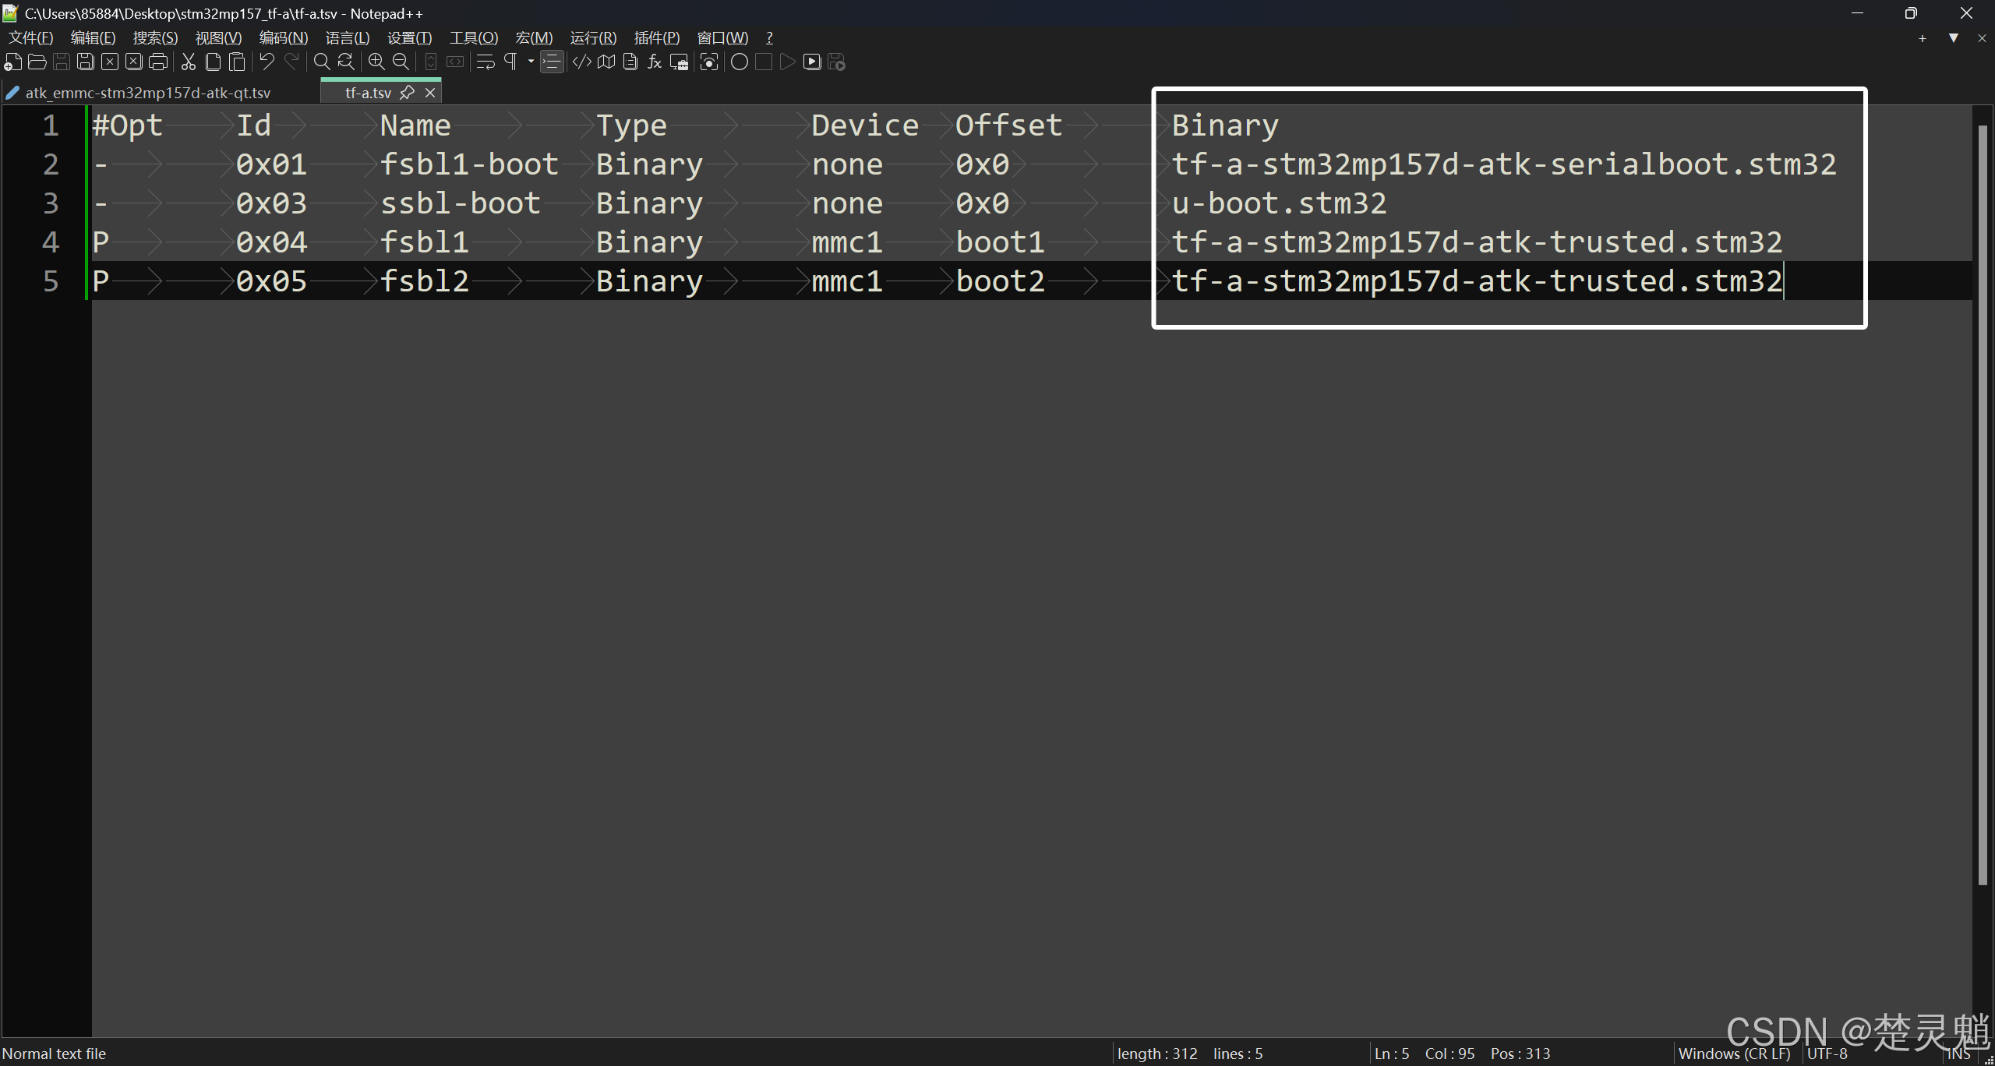Toggle the indent guide button
Screen dimensions: 1995x1066
[x=552, y=62]
